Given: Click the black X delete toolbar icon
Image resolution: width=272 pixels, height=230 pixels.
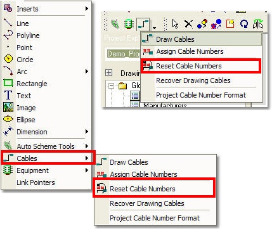Looking at the screenshot, I should tap(188, 24).
